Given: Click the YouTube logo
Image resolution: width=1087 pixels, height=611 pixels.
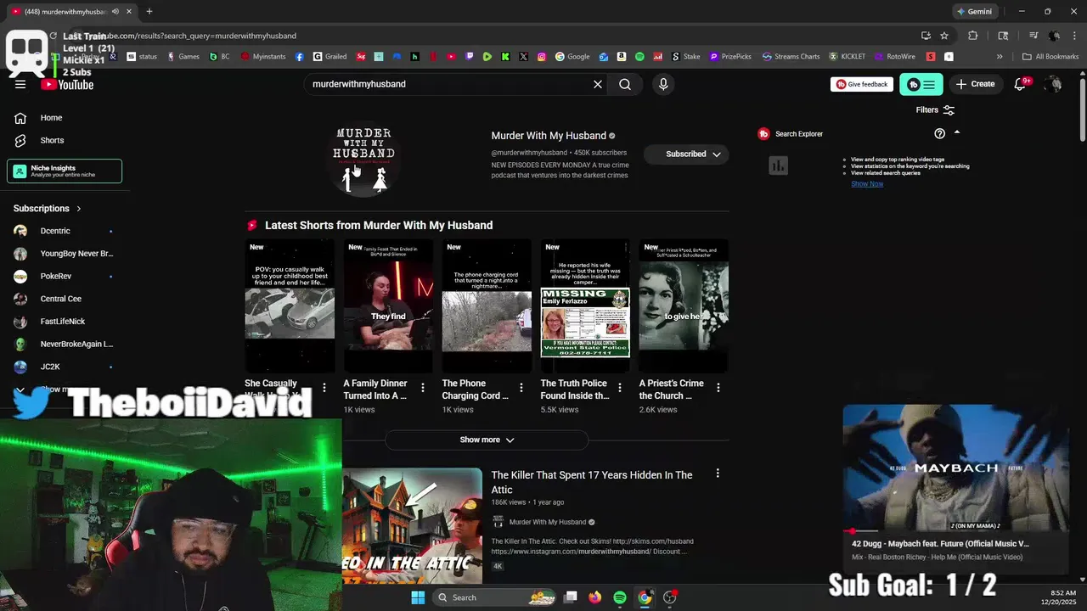Looking at the screenshot, I should (x=67, y=84).
